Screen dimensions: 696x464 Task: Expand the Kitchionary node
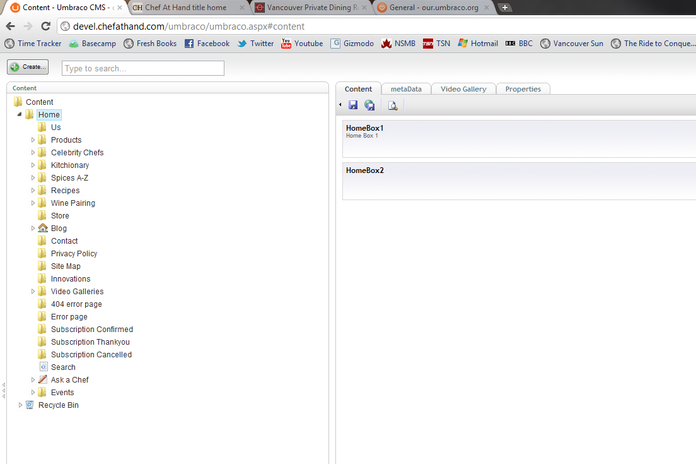33,165
